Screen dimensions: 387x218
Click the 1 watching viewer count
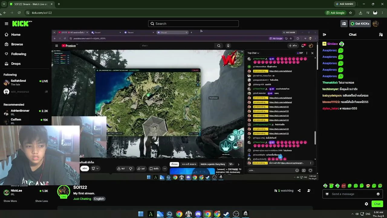pyautogui.click(x=284, y=191)
